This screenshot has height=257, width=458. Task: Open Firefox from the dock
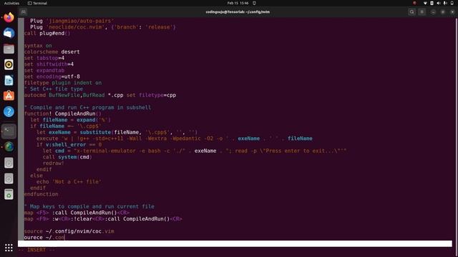tap(9, 17)
